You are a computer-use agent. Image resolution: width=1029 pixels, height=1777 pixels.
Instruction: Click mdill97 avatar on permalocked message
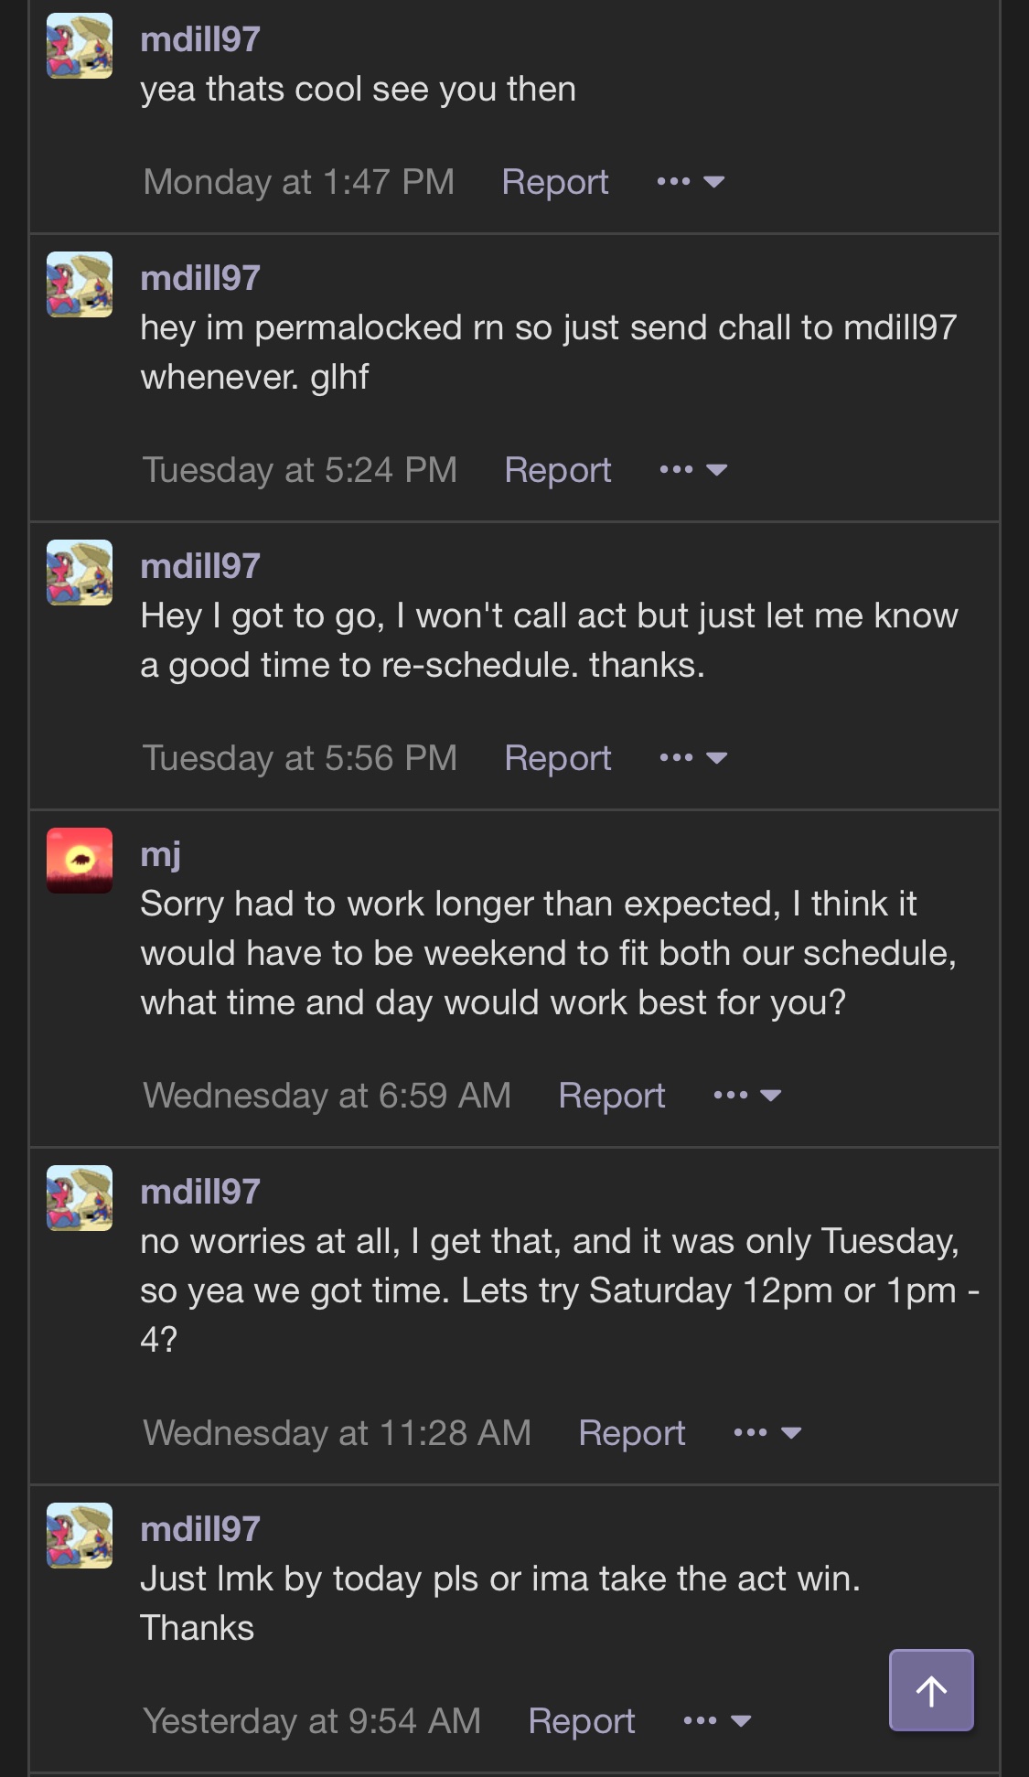80,284
